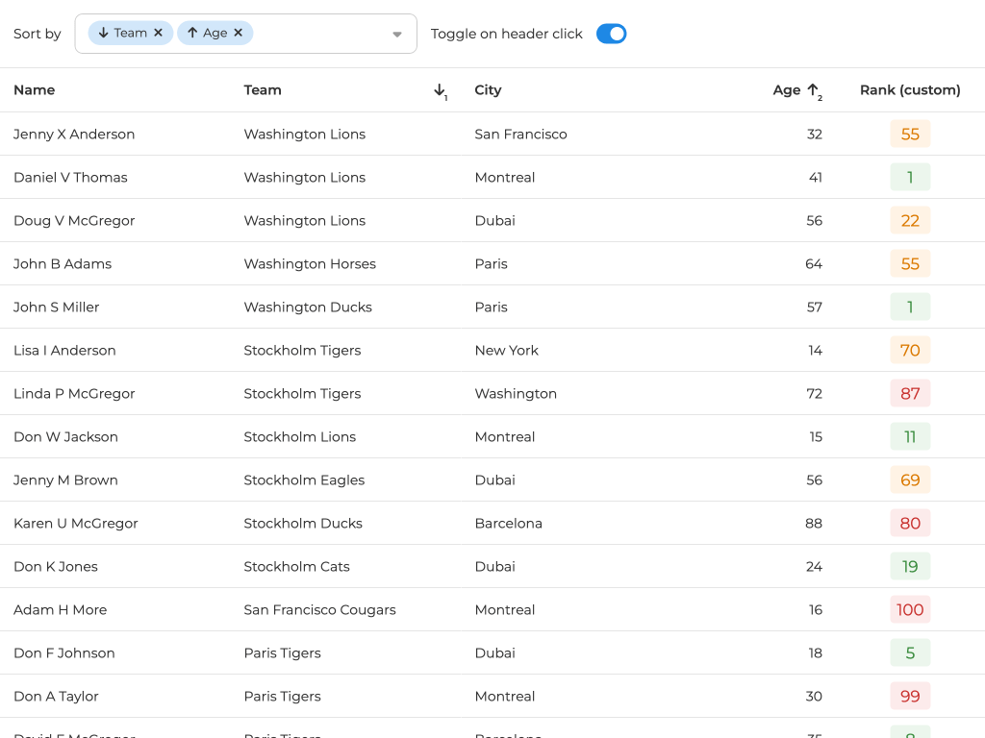Click the up arrow on Age chip
985x738 pixels.
(x=192, y=34)
